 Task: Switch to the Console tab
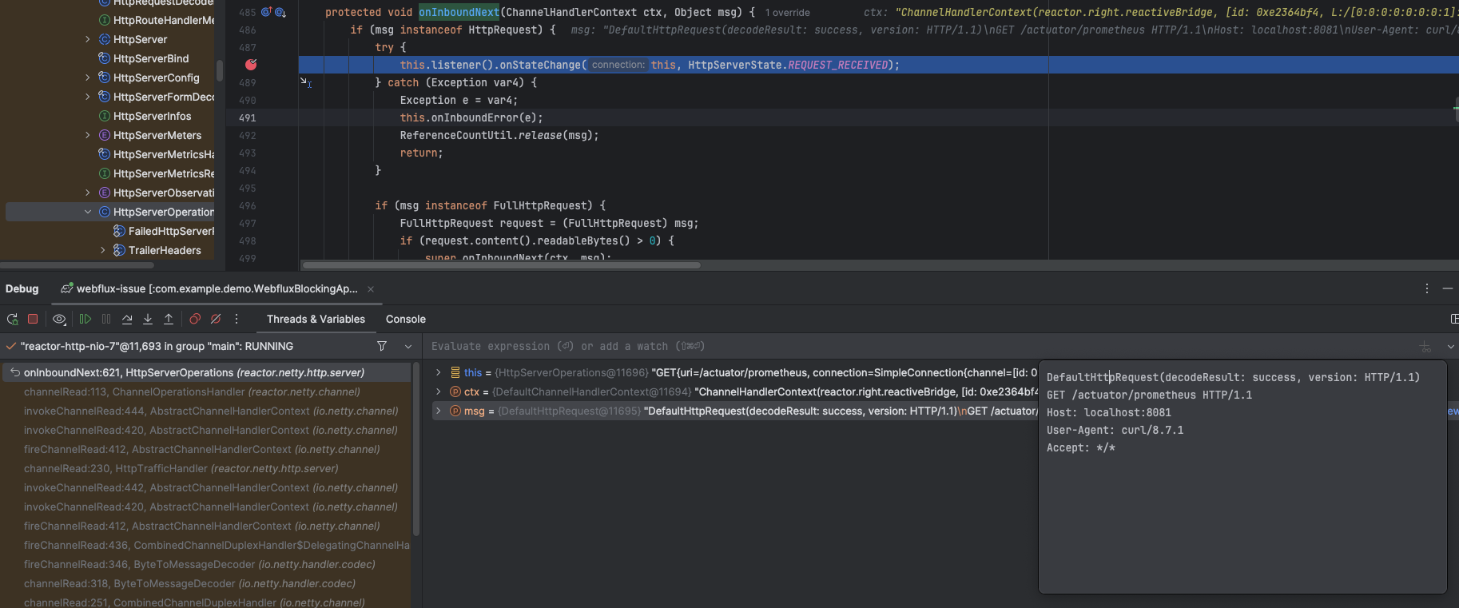click(x=406, y=319)
